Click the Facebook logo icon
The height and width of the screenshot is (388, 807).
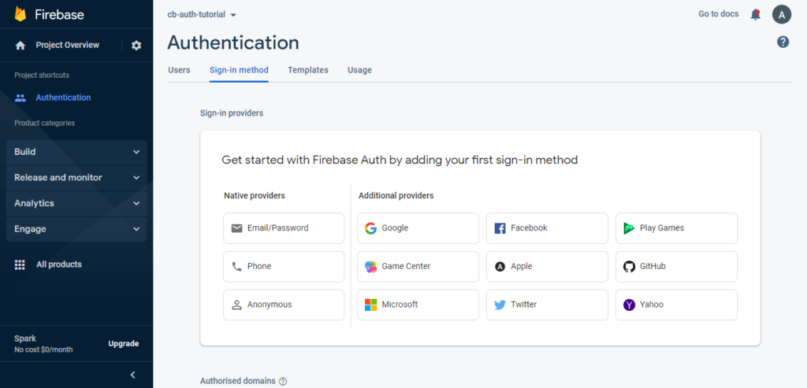coord(500,228)
